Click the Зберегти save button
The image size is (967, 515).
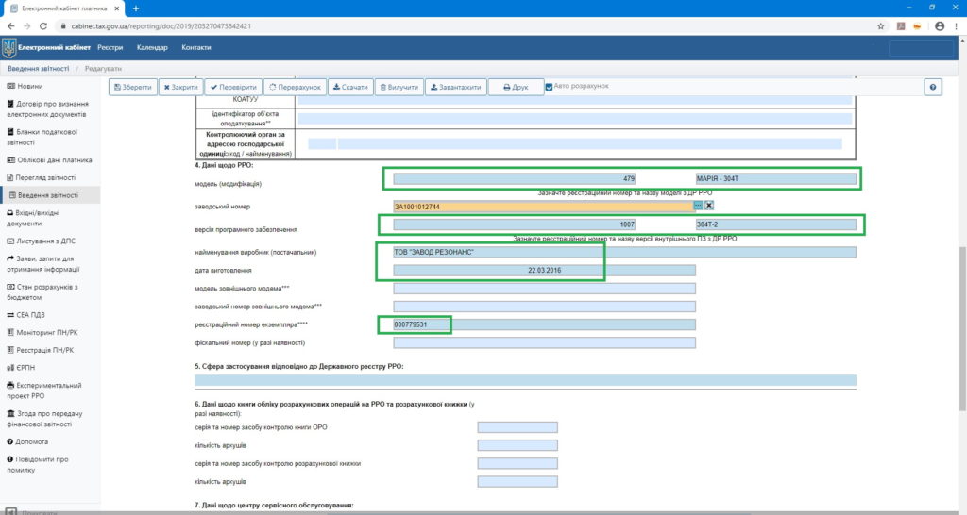pyautogui.click(x=132, y=87)
